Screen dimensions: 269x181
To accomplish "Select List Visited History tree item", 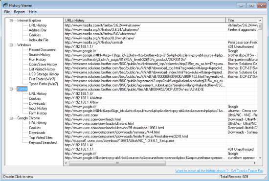I will [x=42, y=69].
